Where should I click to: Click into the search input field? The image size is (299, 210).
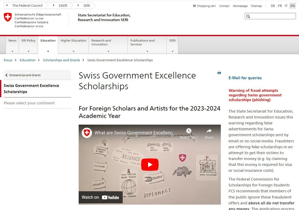(x=270, y=16)
